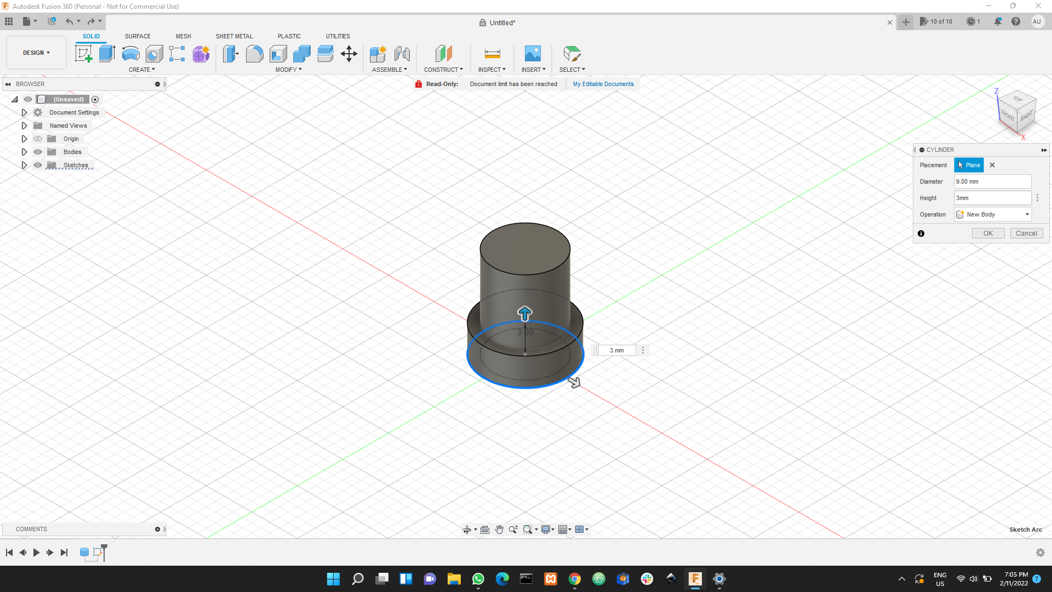The height and width of the screenshot is (592, 1052).
Task: Toggle visibility of the Bodies folder
Action: click(x=38, y=152)
